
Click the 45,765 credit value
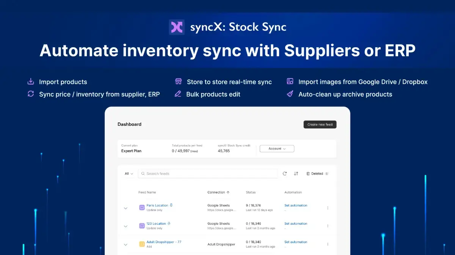224,151
